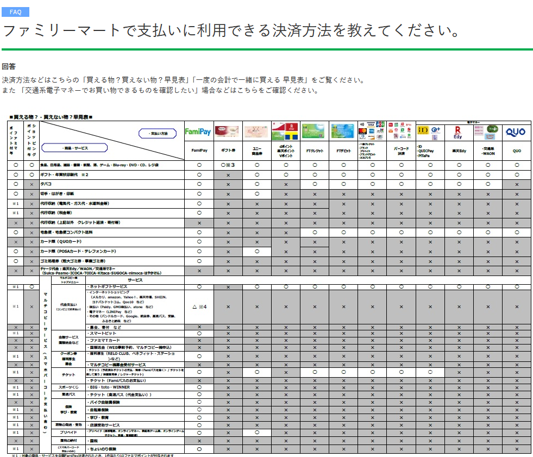This screenshot has height=457, width=533.
Task: Click the transit IC and WAON logos
Action: [486, 133]
